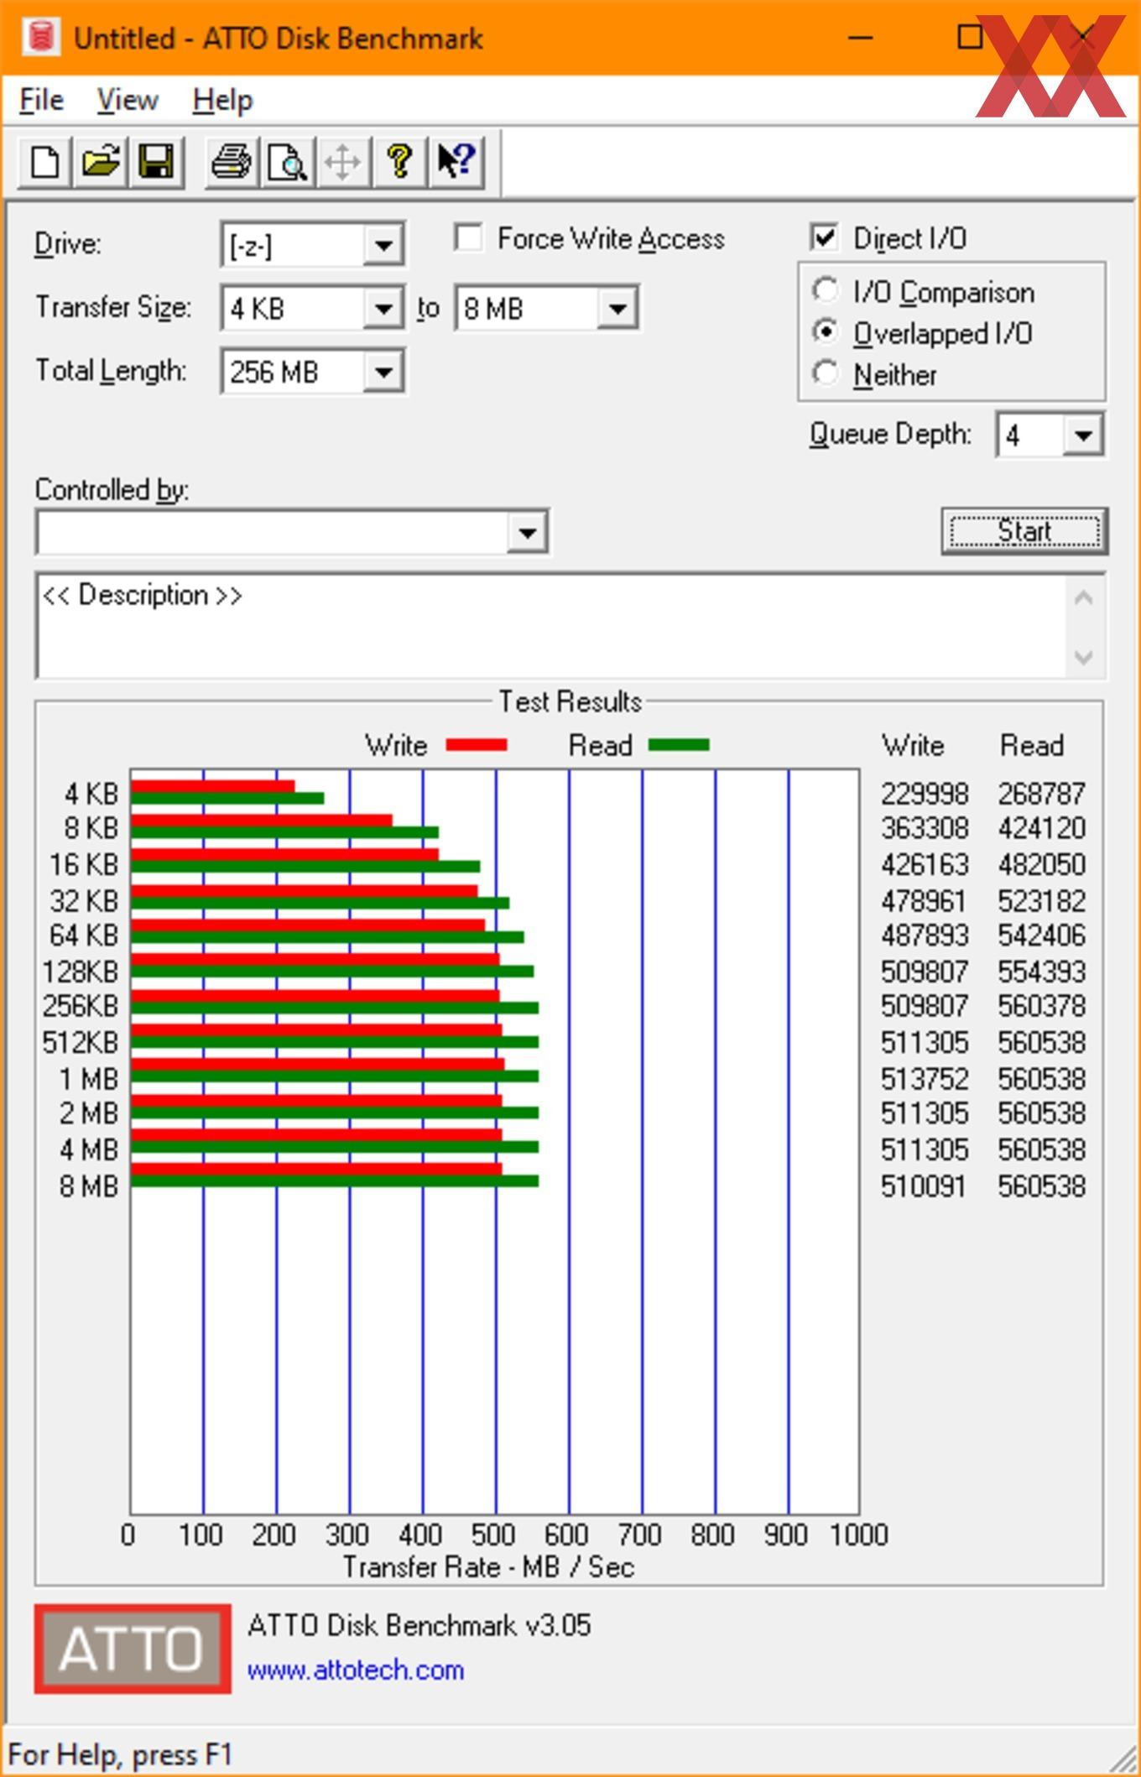Click the 4 KB read value 268787
This screenshot has width=1141, height=1777.
tap(1042, 794)
